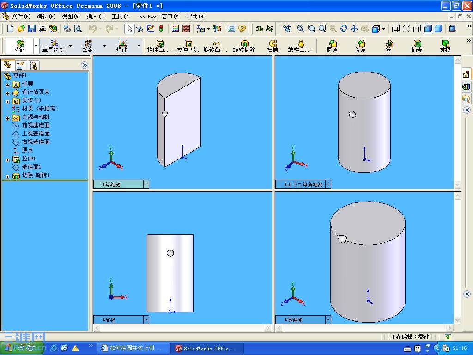Switch to the FeatureManager design tree tab
Screen dimensions: 473x355
(x=7, y=65)
